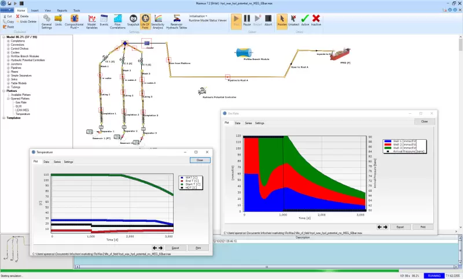Open Data tab in Temperature window
The height and width of the screenshot is (279, 463).
pyautogui.click(x=46, y=162)
